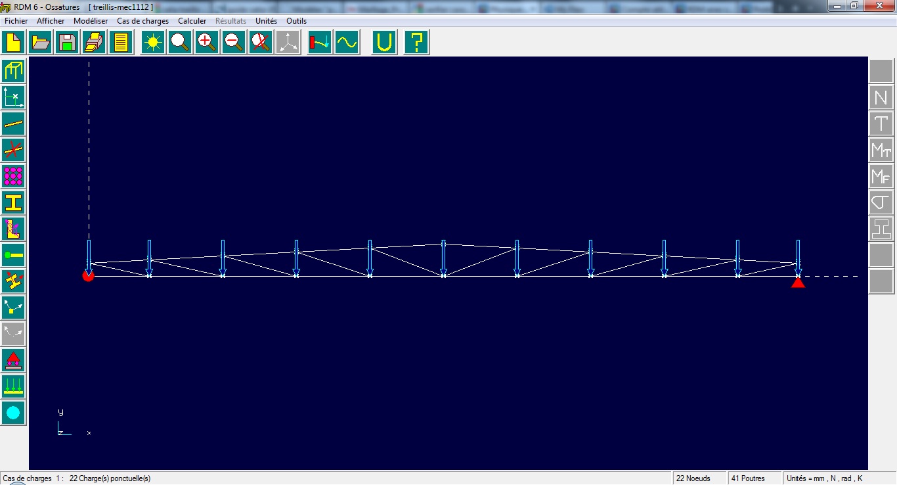The height and width of the screenshot is (485, 897).
Task: Show normal force with the N button
Action: (881, 97)
